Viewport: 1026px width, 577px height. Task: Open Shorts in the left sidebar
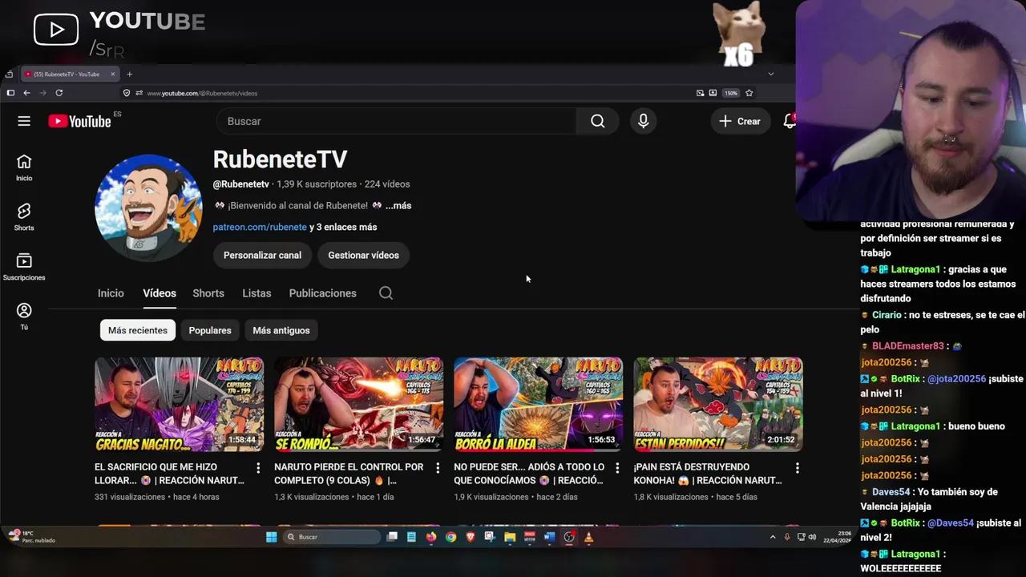(24, 217)
